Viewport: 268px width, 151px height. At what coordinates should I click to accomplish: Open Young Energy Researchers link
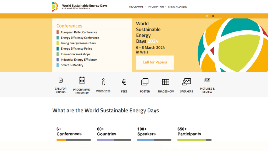tap(78, 43)
